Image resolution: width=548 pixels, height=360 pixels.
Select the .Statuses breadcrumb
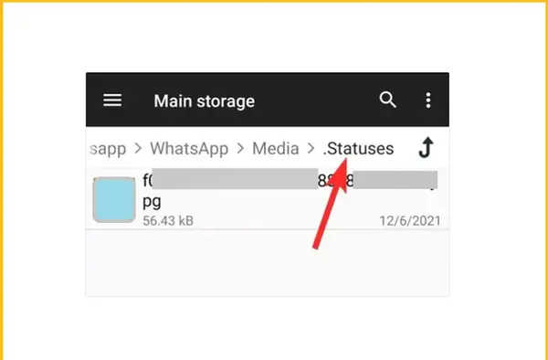tap(358, 149)
